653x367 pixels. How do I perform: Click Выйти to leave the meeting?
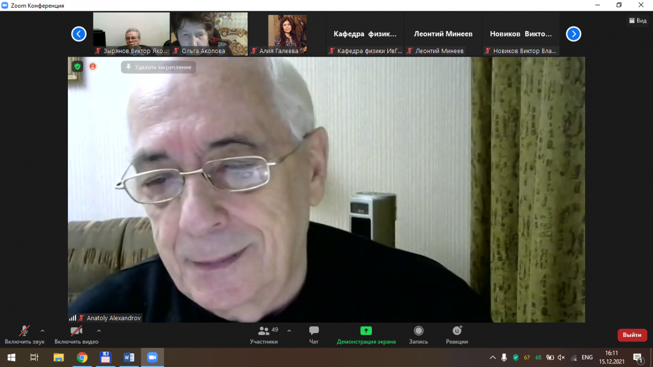point(632,335)
